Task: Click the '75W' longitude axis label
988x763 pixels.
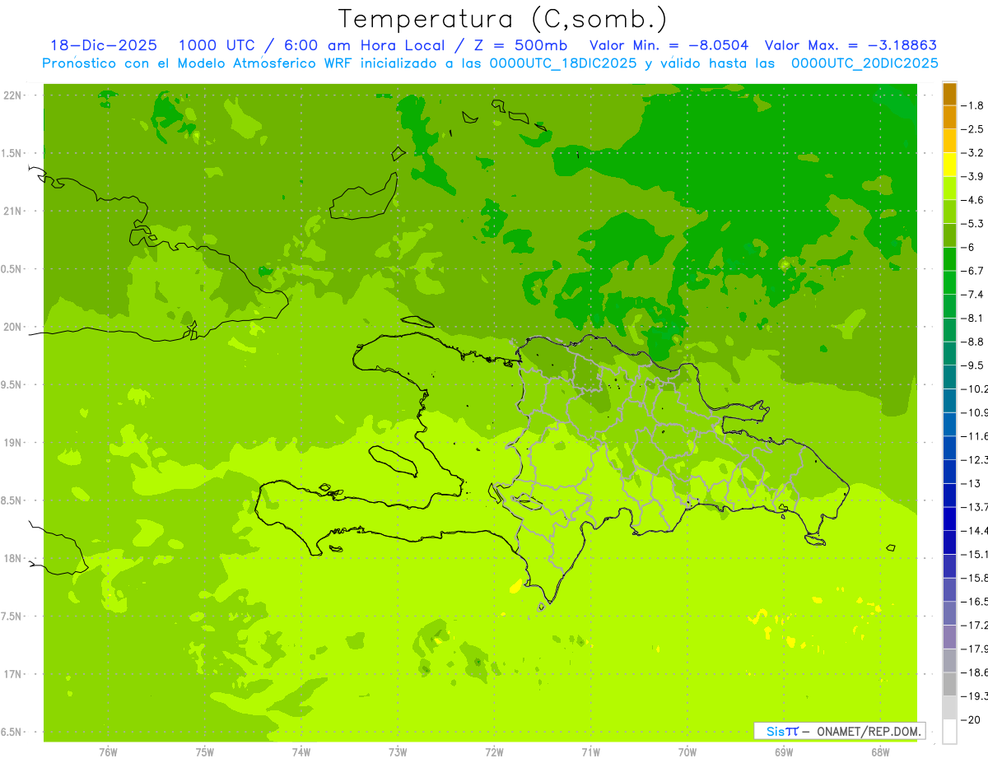Action: [x=205, y=751]
